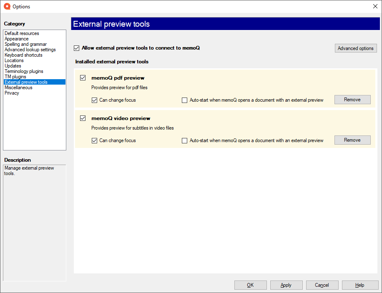Open the Keyboard shortcuts settings

(x=23, y=55)
